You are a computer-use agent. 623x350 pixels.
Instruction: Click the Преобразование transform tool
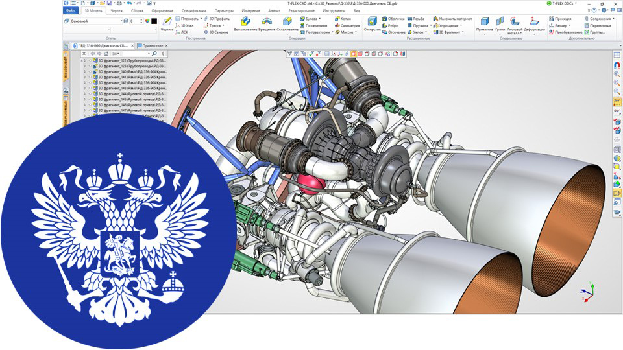click(566, 32)
